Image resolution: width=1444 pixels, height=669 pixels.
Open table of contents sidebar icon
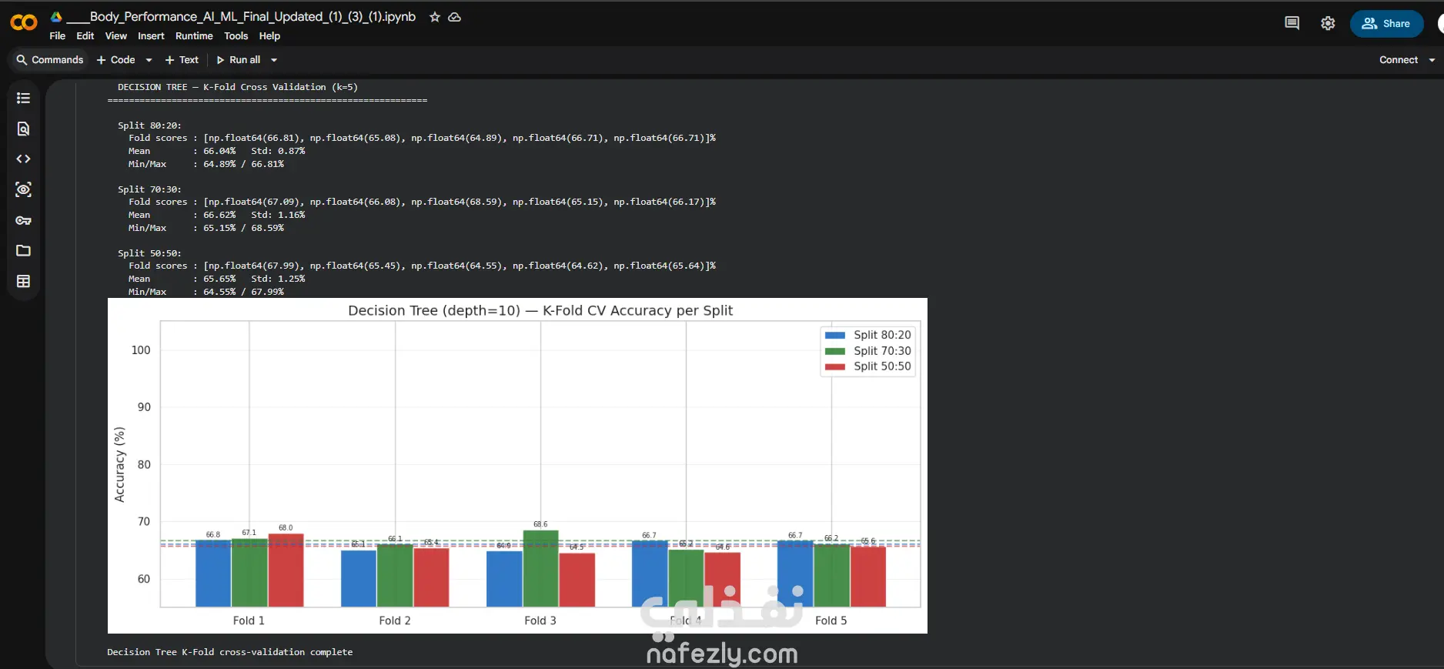click(23, 99)
